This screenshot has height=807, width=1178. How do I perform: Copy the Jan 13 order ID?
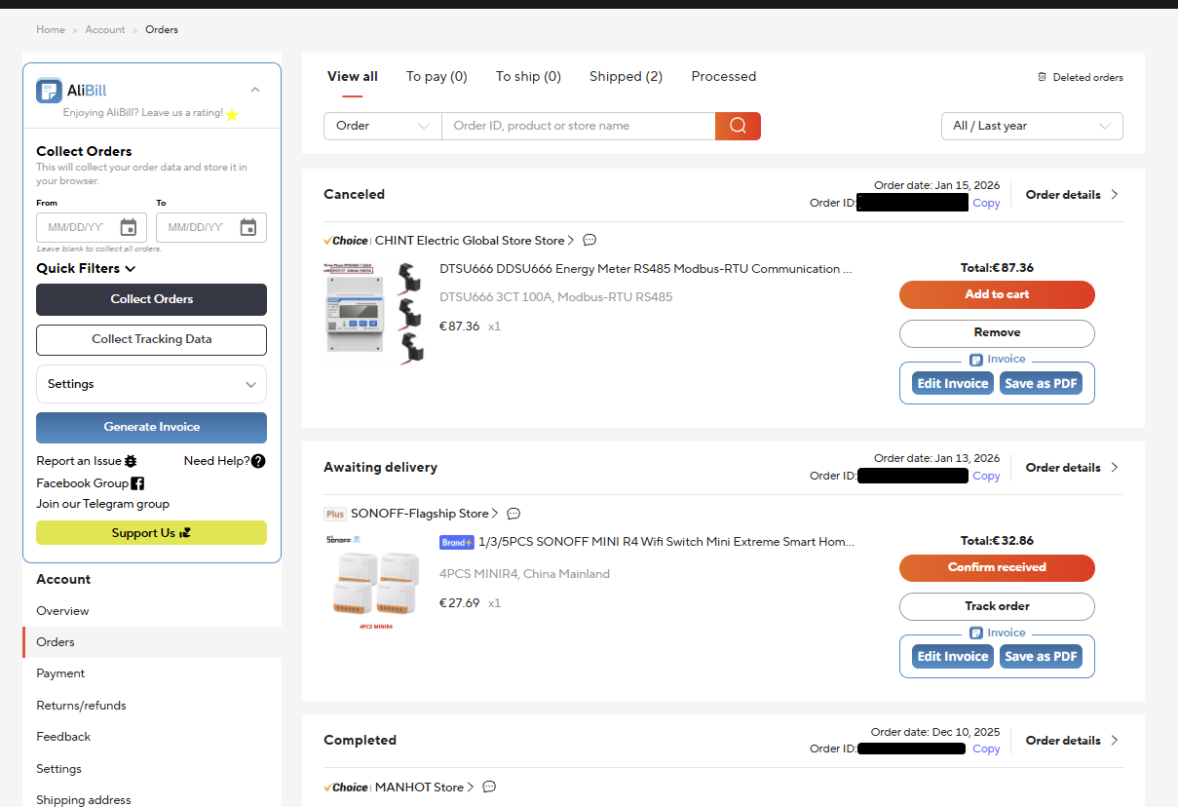pos(986,476)
